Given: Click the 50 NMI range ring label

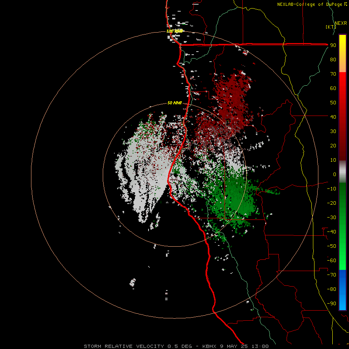Looking at the screenshot, I should coord(174,103).
